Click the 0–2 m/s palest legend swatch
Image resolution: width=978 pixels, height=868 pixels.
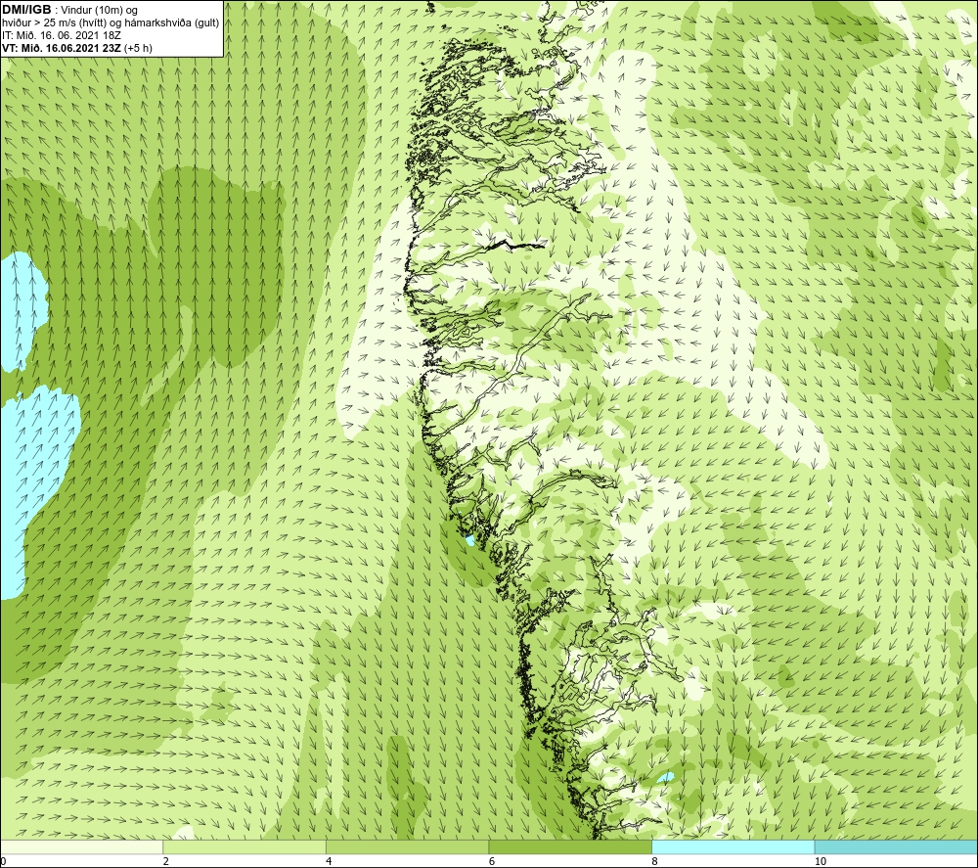82,846
